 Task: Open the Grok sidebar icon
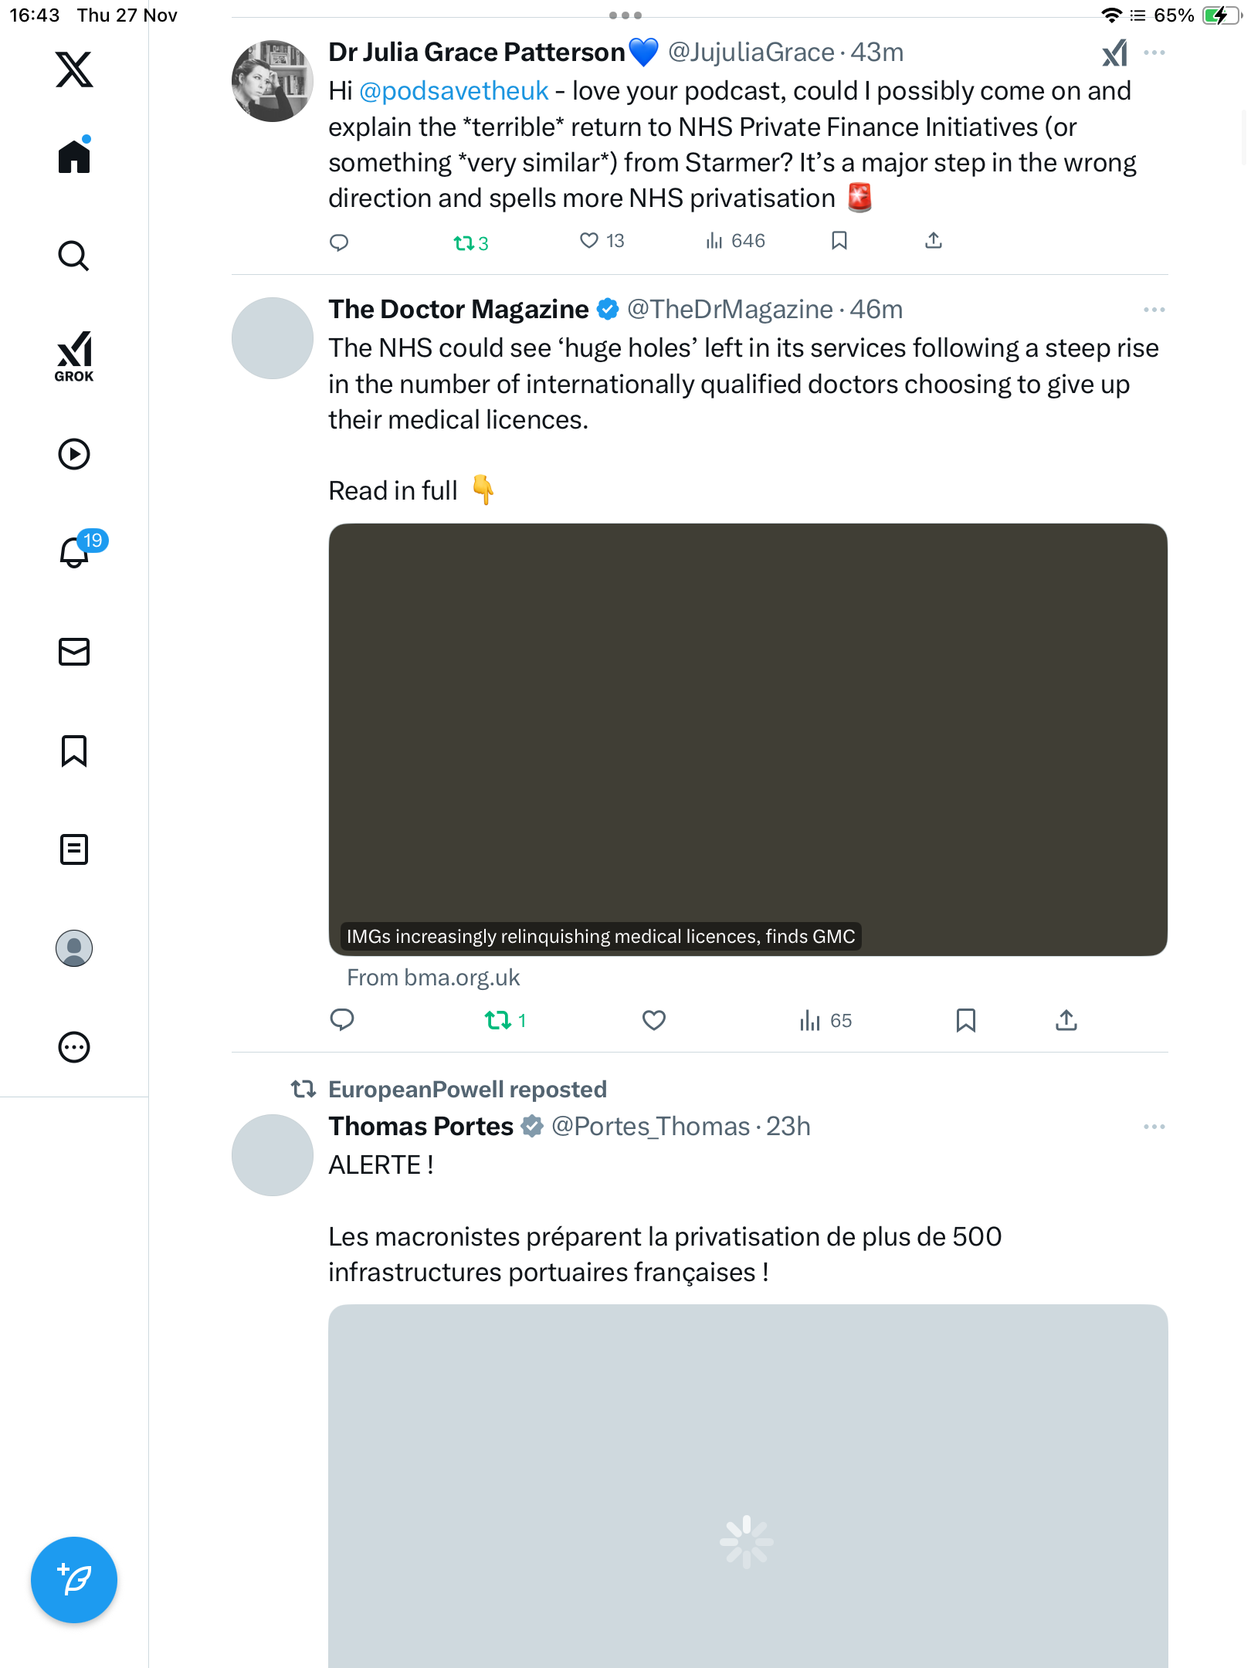(x=74, y=357)
